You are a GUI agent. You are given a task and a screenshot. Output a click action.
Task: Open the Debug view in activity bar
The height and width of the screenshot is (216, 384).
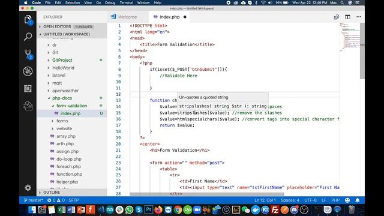click(x=28, y=71)
